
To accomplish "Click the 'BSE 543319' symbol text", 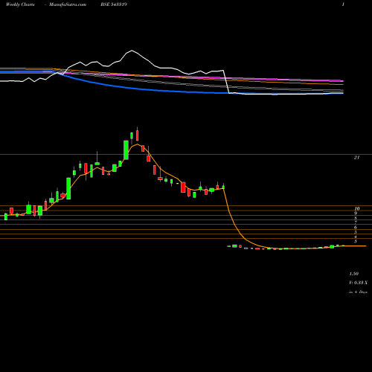I will 114,4.
